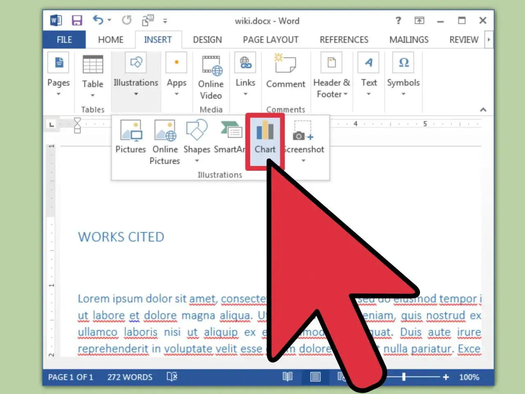Viewport: 525px width, 394px height.
Task: Insert Pictures from the Illustrations panel
Action: click(x=131, y=137)
